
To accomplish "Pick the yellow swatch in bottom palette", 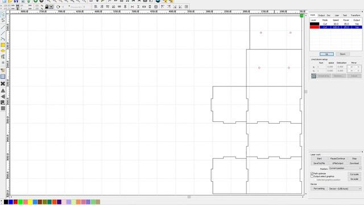I will click(x=30, y=202).
